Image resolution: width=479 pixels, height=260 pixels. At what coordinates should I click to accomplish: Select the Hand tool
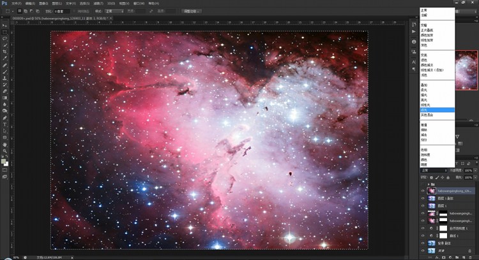pyautogui.click(x=4, y=145)
